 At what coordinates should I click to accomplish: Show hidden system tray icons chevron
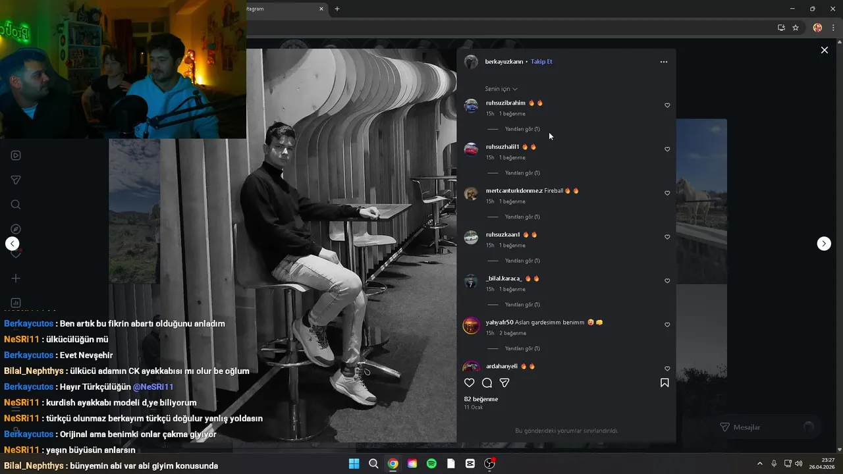pyautogui.click(x=759, y=463)
